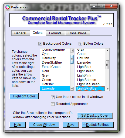Choose LightPink in button colors list
125x138 pixels.
[x=90, y=75]
